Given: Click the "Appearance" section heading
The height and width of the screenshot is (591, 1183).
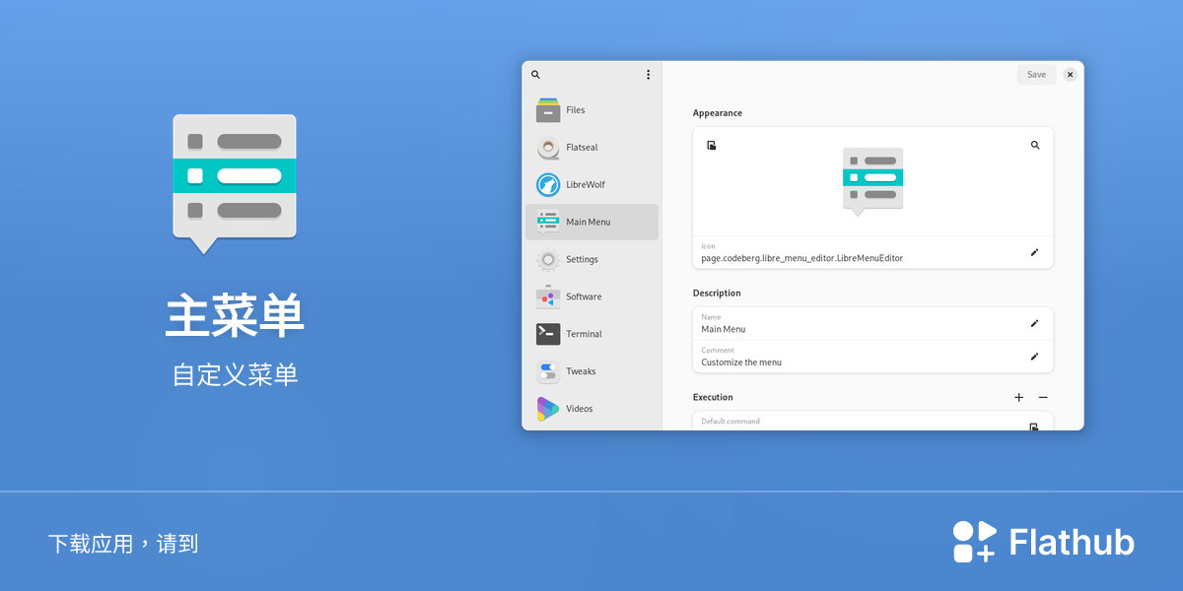Looking at the screenshot, I should 718,113.
